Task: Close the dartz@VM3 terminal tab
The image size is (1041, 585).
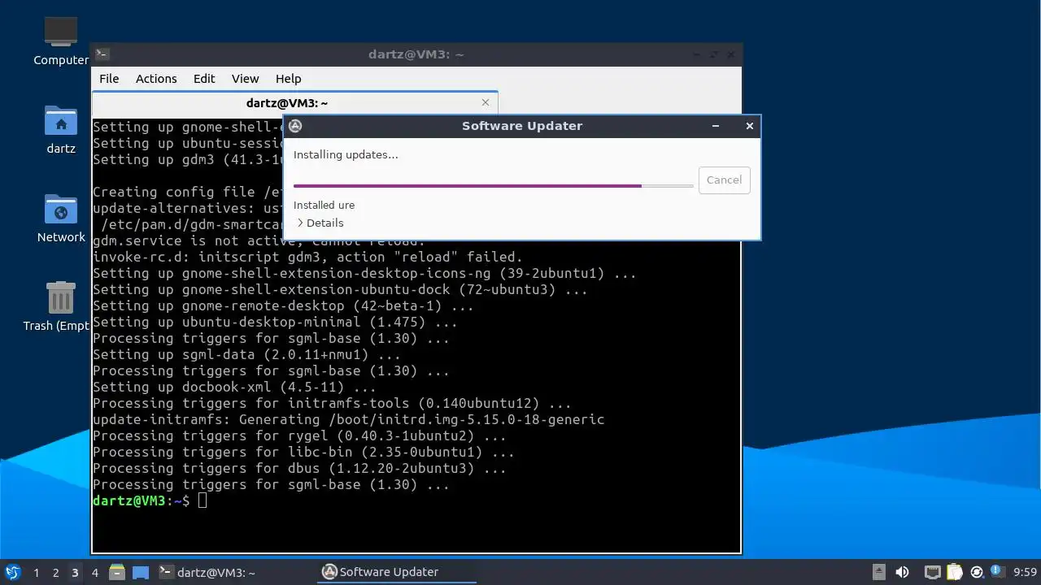Action: [x=486, y=102]
